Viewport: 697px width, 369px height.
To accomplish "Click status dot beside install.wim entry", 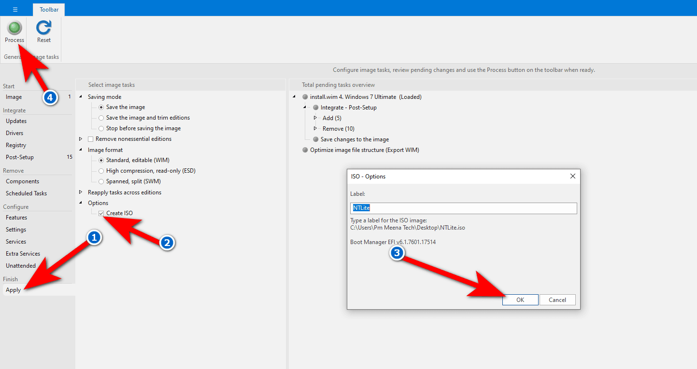I will 305,97.
